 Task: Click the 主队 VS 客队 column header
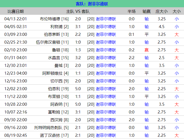(78, 11)
